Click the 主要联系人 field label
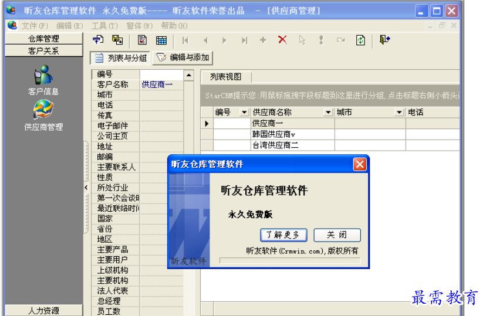The width and height of the screenshot is (483, 316). coord(116,167)
